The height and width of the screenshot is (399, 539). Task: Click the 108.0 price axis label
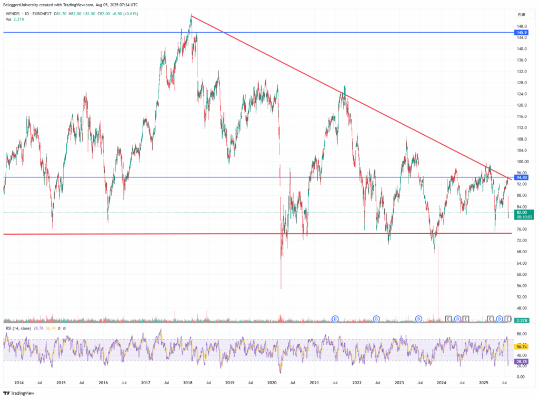(522, 139)
